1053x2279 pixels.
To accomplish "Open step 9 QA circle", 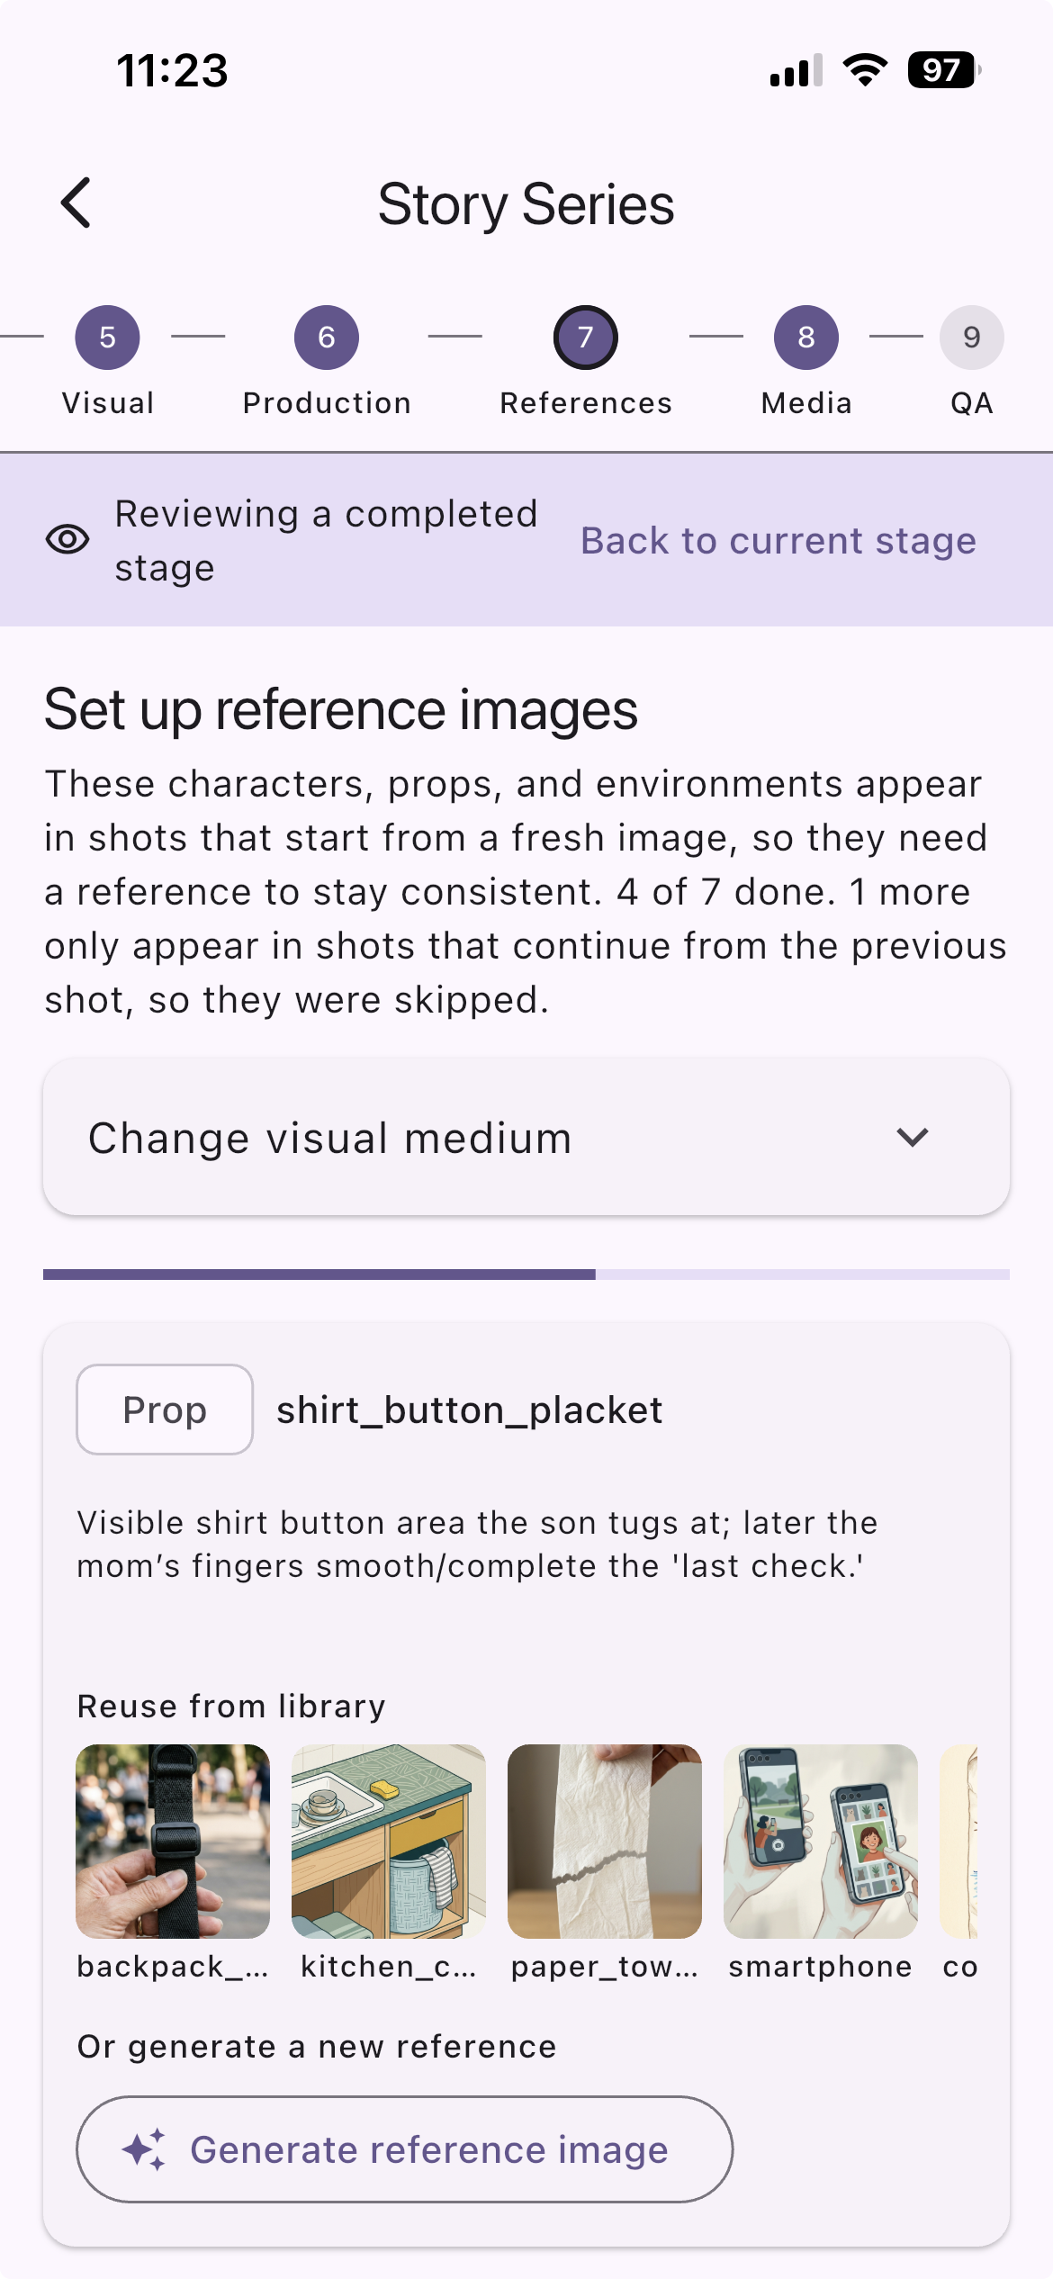I will (x=972, y=338).
